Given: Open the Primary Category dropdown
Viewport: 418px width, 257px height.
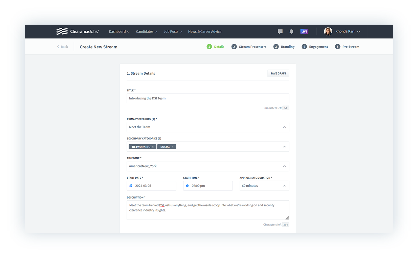Looking at the screenshot, I should (x=208, y=127).
